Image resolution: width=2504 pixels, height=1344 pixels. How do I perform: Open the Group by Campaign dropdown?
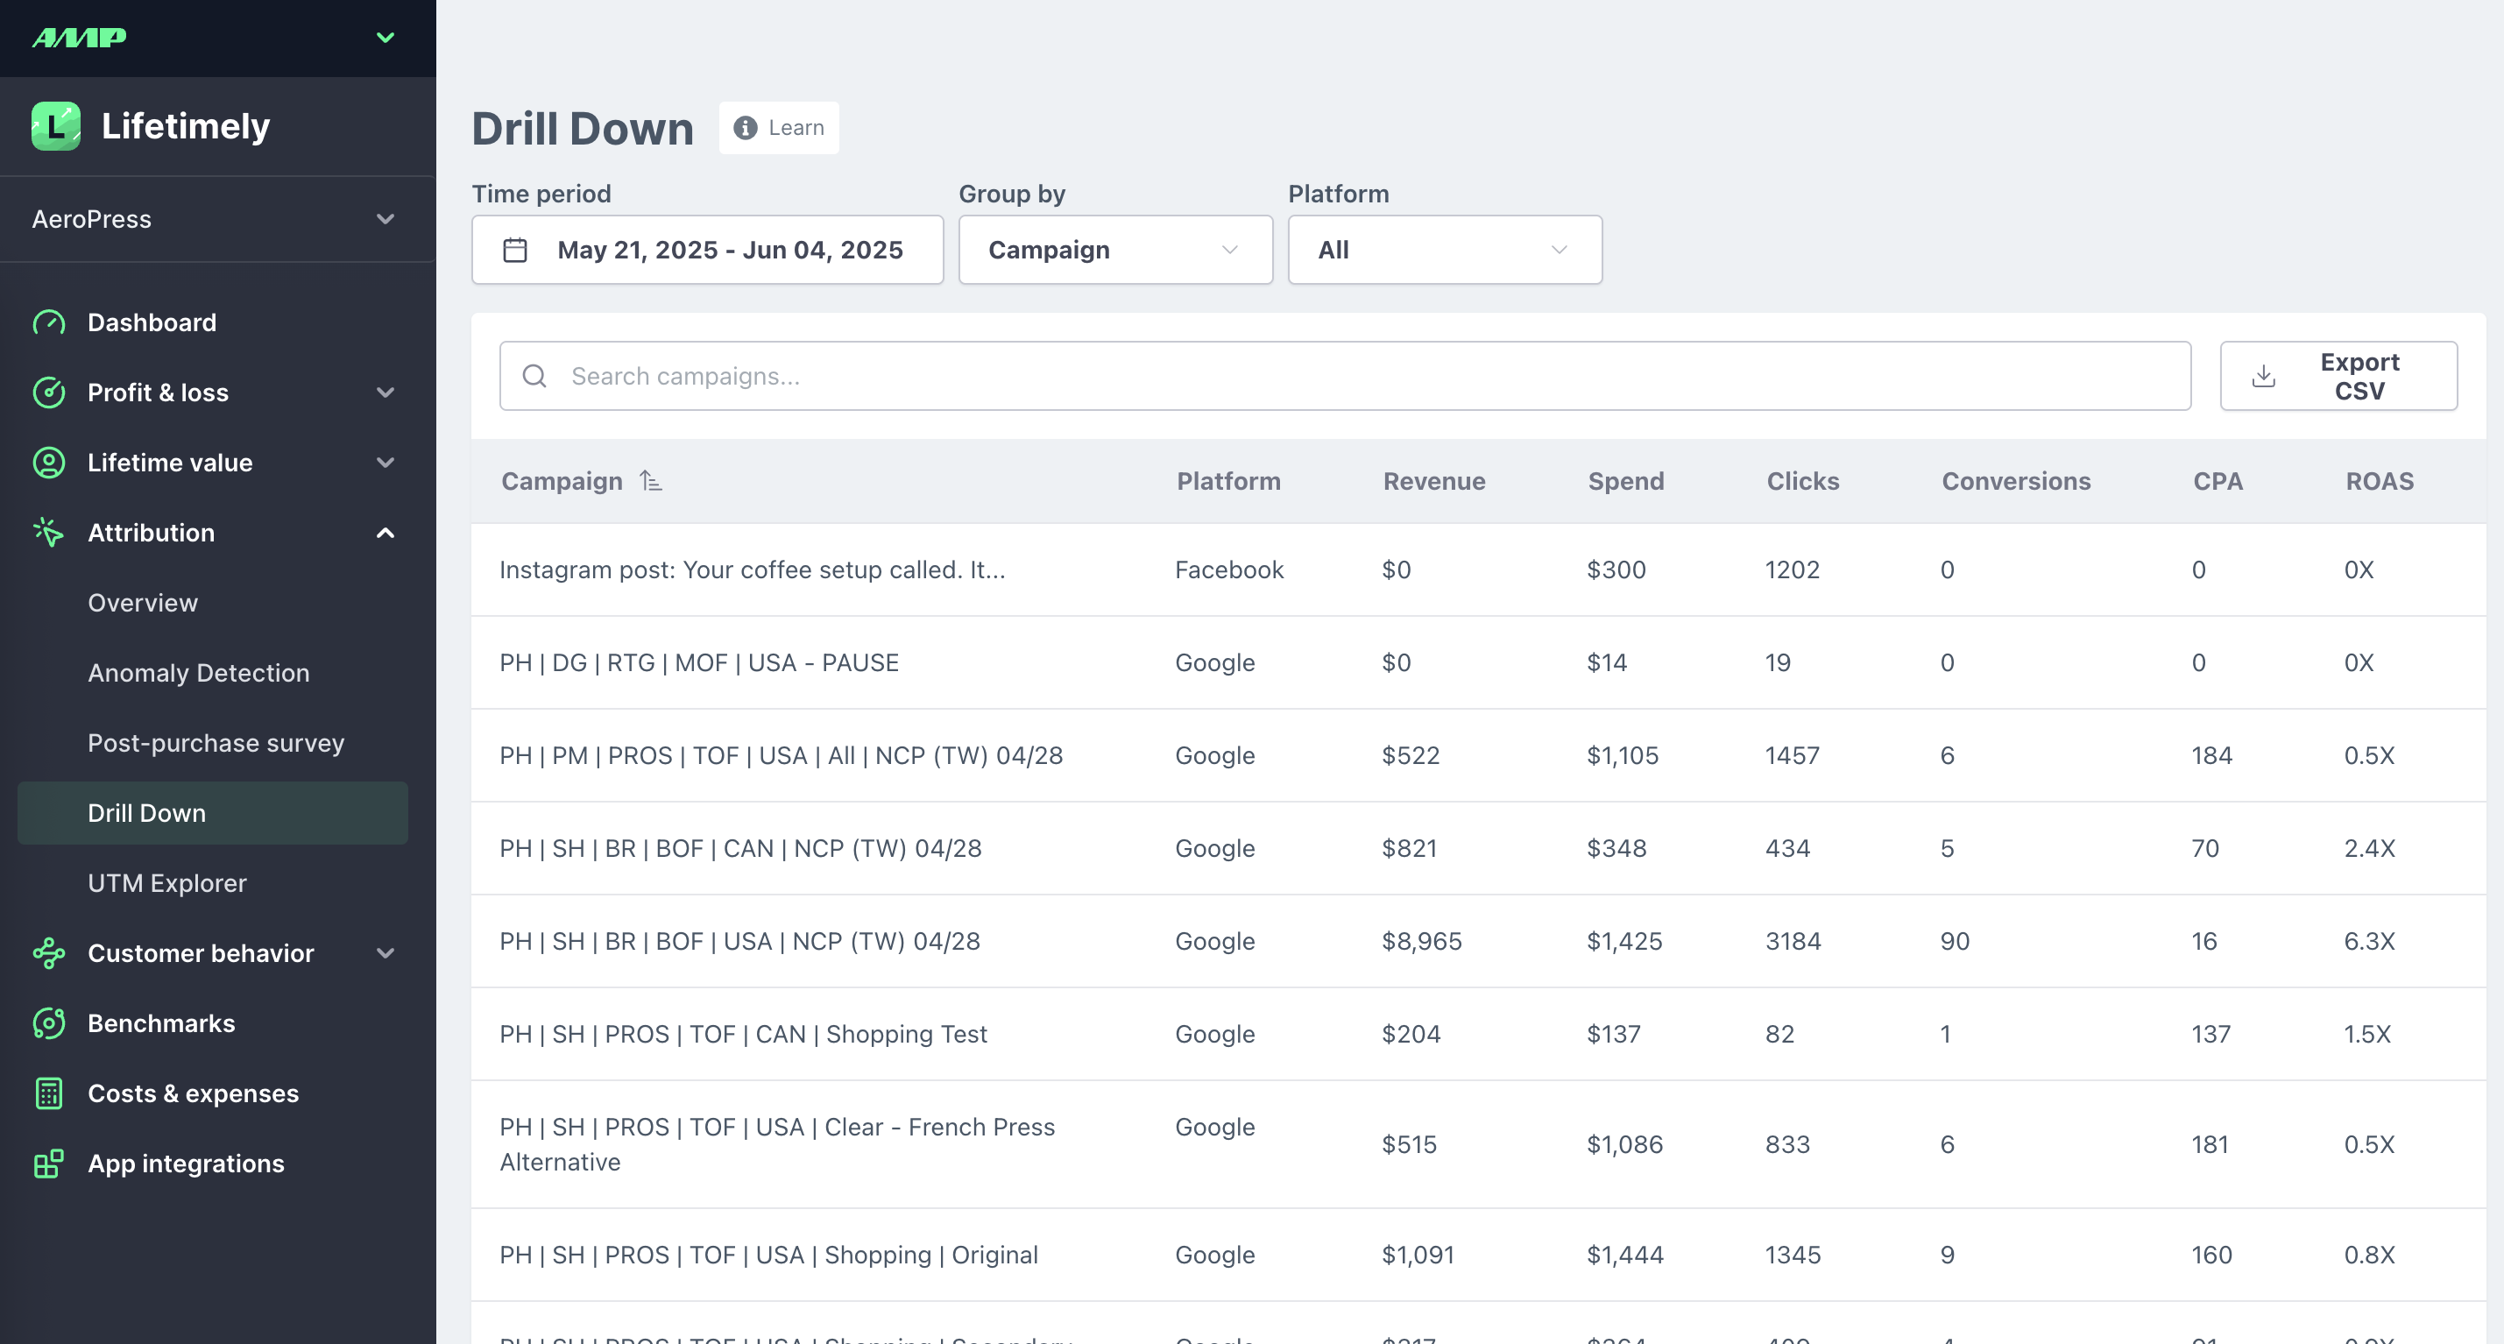point(1115,251)
